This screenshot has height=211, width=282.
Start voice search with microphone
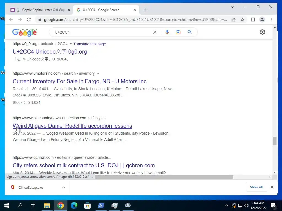[x=167, y=32]
